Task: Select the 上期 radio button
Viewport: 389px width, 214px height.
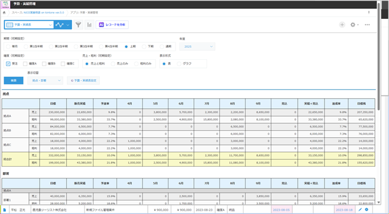Action: (x=127, y=46)
